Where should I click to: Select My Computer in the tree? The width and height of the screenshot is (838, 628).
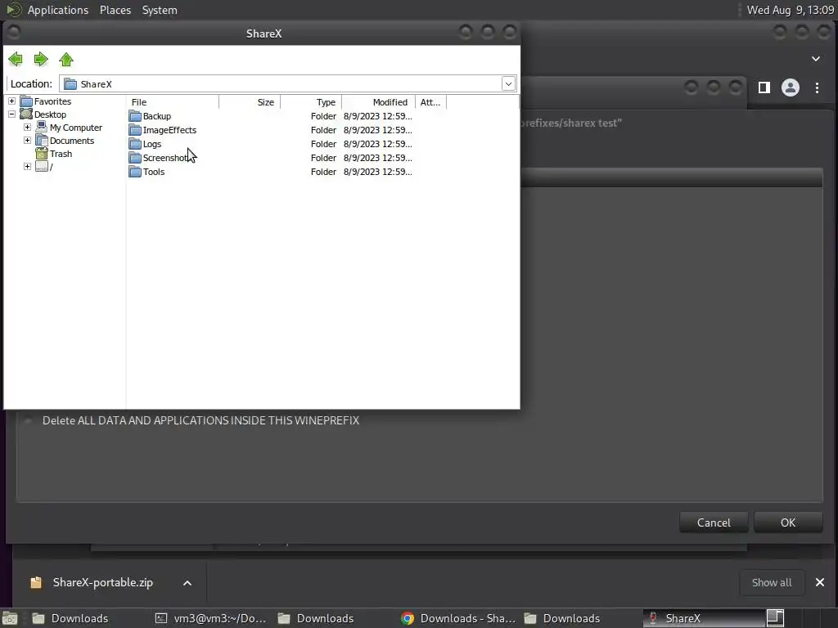(x=76, y=128)
